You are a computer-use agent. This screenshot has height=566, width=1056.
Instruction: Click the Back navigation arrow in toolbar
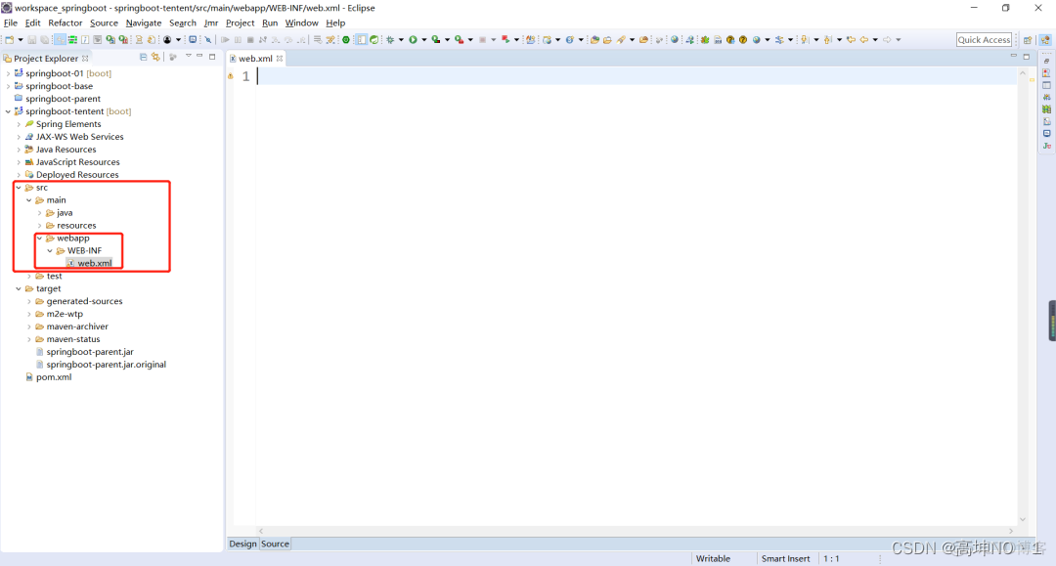864,40
